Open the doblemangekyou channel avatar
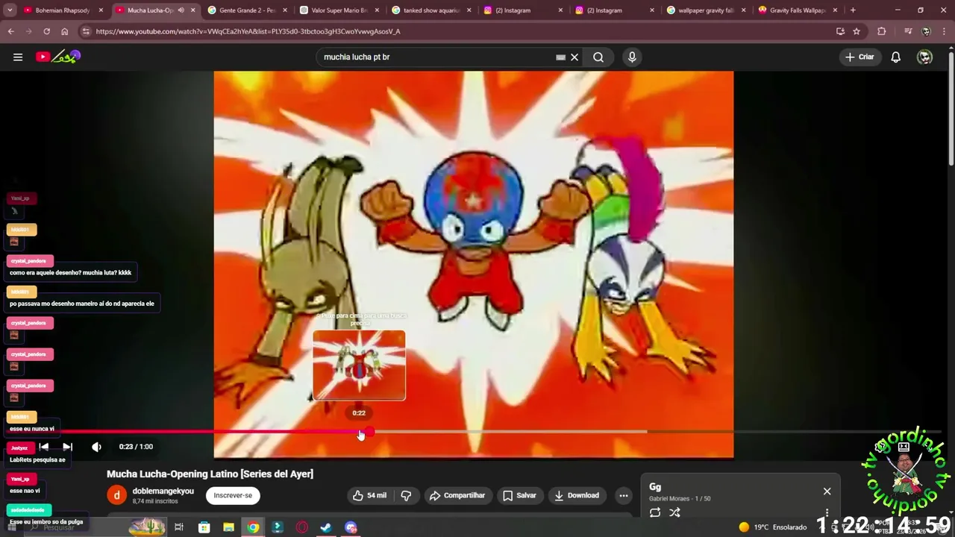The height and width of the screenshot is (537, 955). point(116,495)
